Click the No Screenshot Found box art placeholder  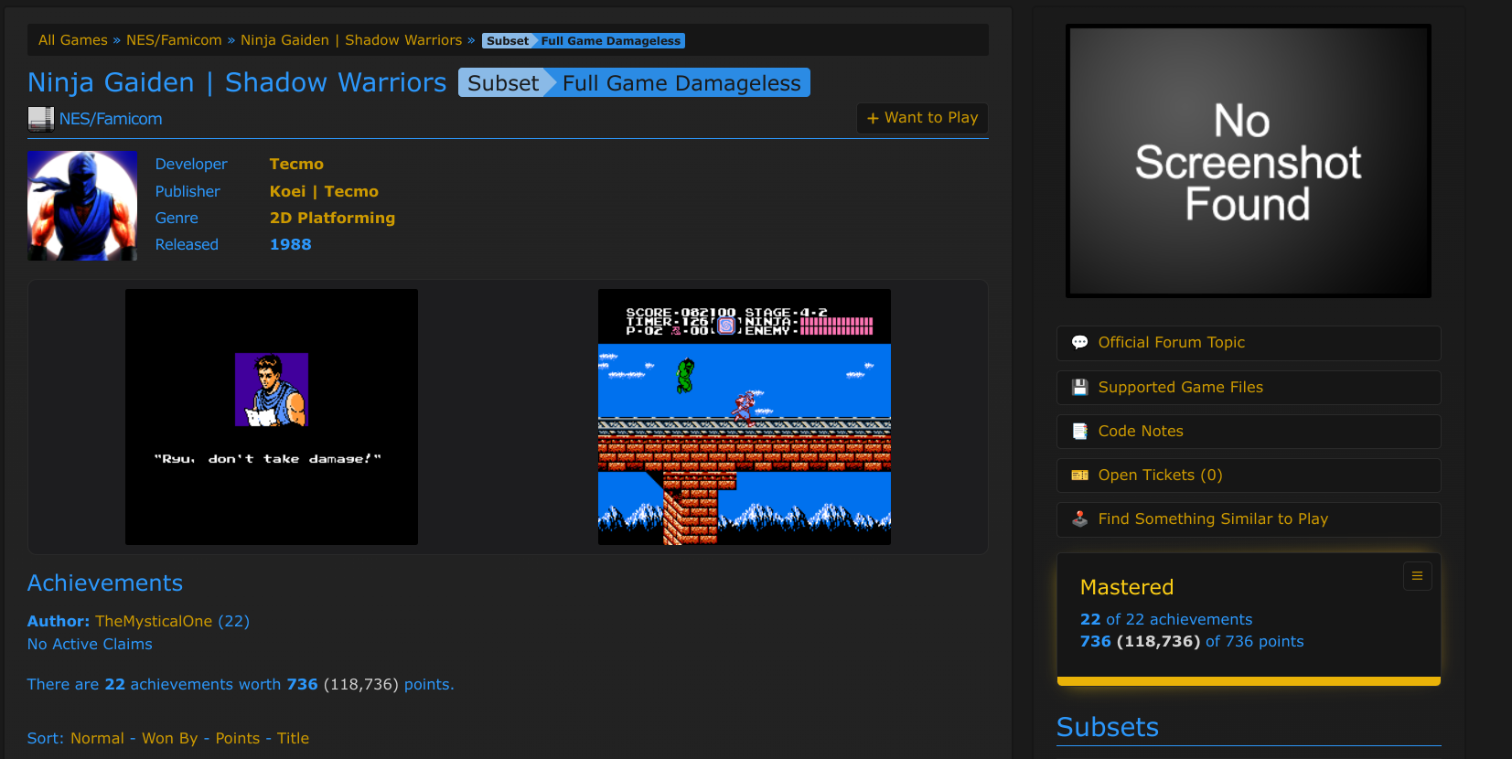coord(1249,161)
